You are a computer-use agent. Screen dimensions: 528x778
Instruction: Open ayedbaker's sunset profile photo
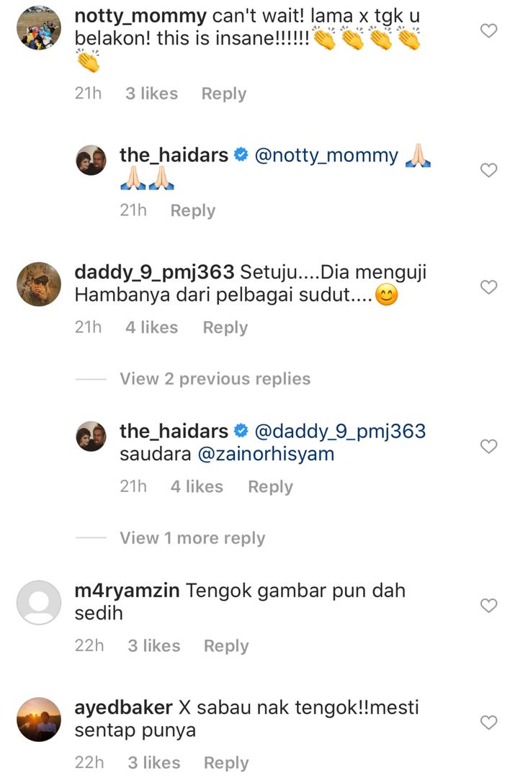point(39,720)
